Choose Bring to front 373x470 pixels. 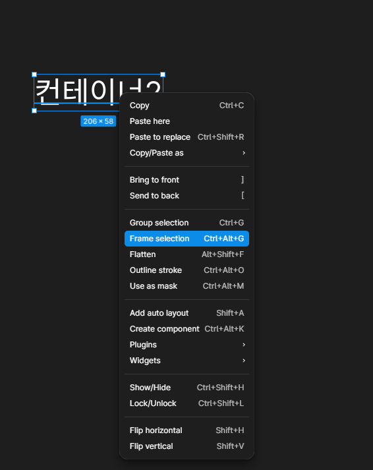[x=186, y=180]
